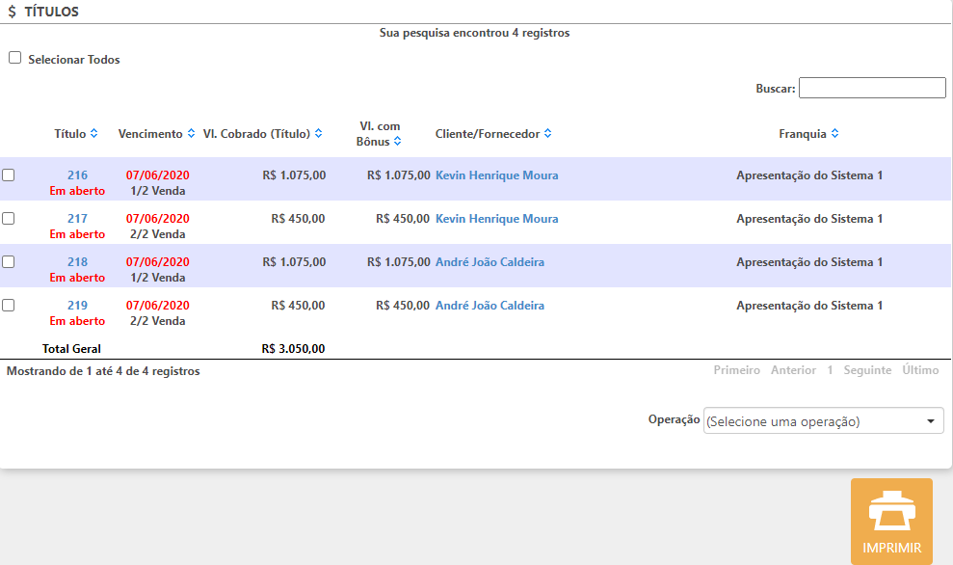Open André João Caldeira in title 218 row
The width and height of the screenshot is (953, 565).
(x=490, y=262)
